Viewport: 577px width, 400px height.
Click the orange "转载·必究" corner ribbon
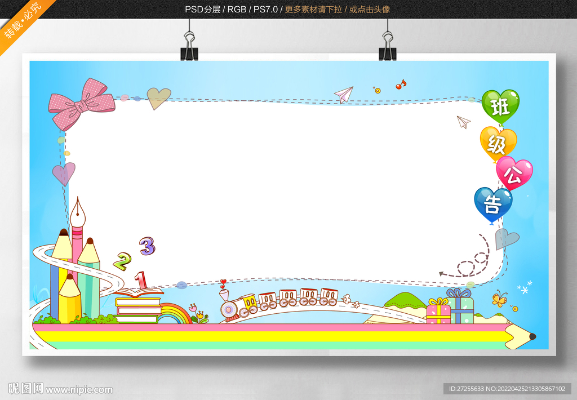[x=23, y=21]
